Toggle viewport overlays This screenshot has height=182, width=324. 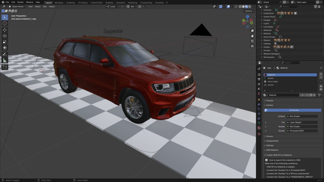[x=228, y=7]
